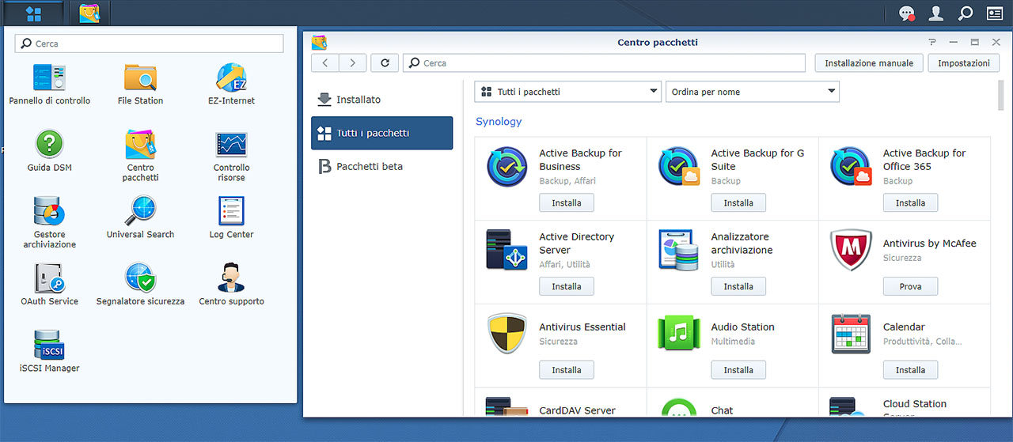Refresh the package list

[x=385, y=63]
